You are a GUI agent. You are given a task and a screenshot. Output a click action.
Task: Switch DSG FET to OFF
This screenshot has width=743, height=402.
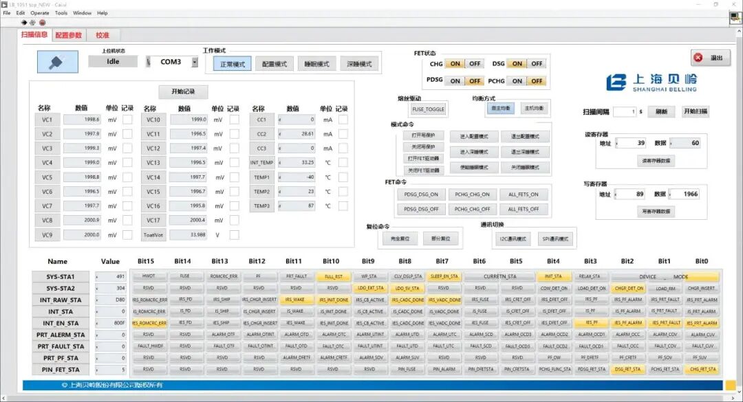click(x=537, y=63)
